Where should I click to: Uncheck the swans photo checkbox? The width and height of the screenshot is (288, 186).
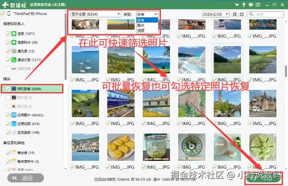73,79
